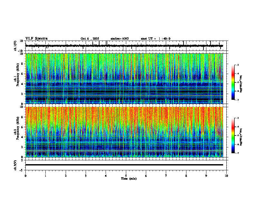Click the "start UT = 1 : 40: 0" text
Image resolution: width=255 pixels, height=197 pixels.
tap(156, 39)
